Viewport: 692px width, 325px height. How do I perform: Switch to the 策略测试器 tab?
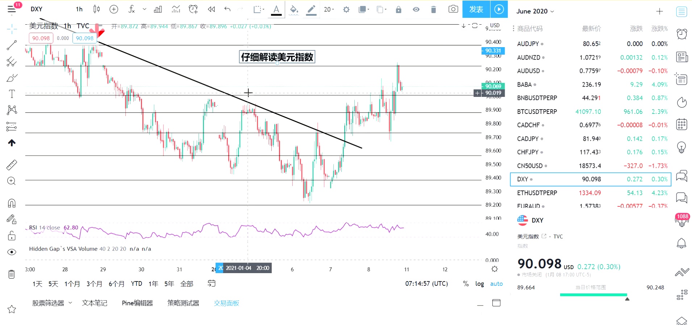pyautogui.click(x=183, y=303)
